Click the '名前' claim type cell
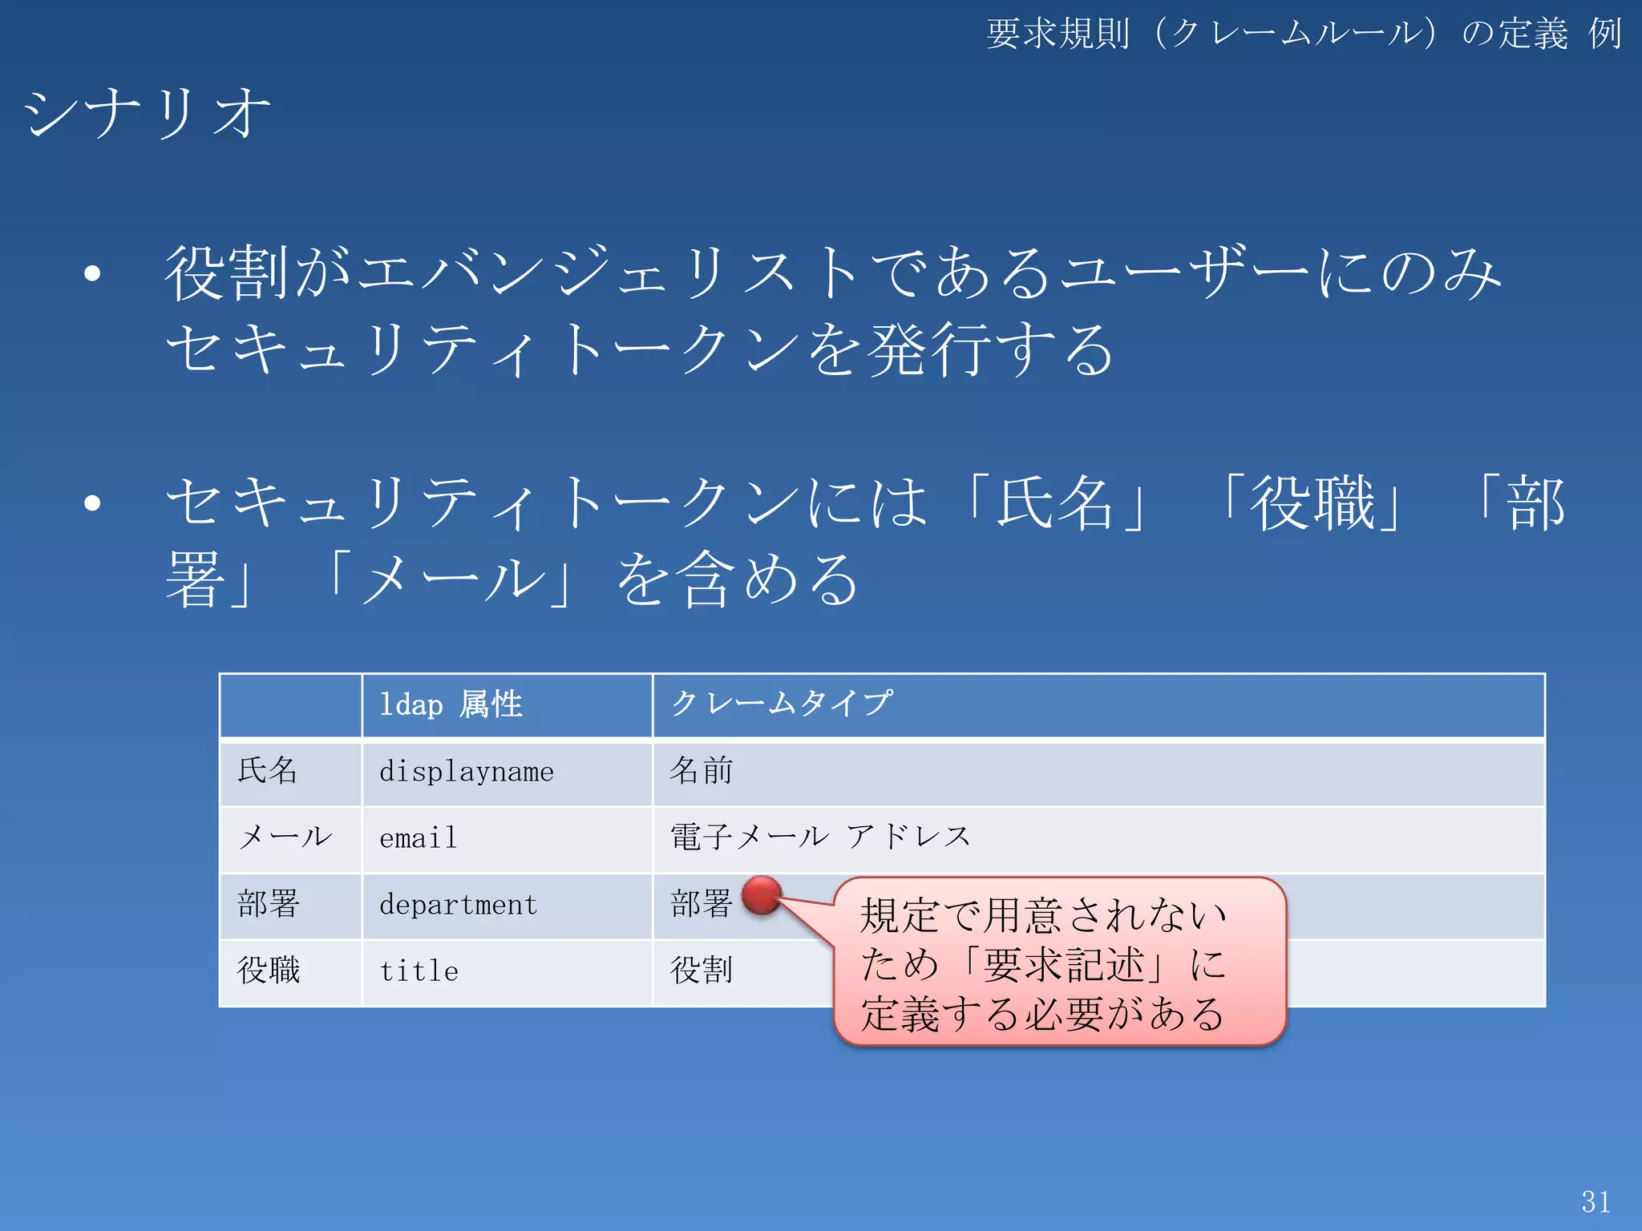1642x1231 pixels. pyautogui.click(x=702, y=771)
